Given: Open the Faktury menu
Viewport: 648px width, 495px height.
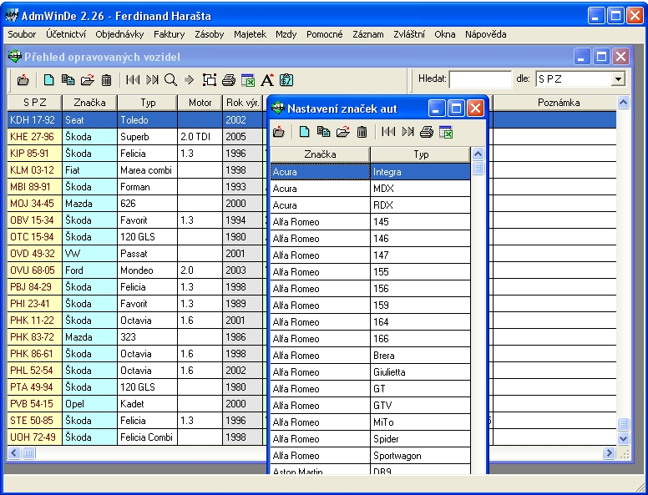Looking at the screenshot, I should [169, 34].
